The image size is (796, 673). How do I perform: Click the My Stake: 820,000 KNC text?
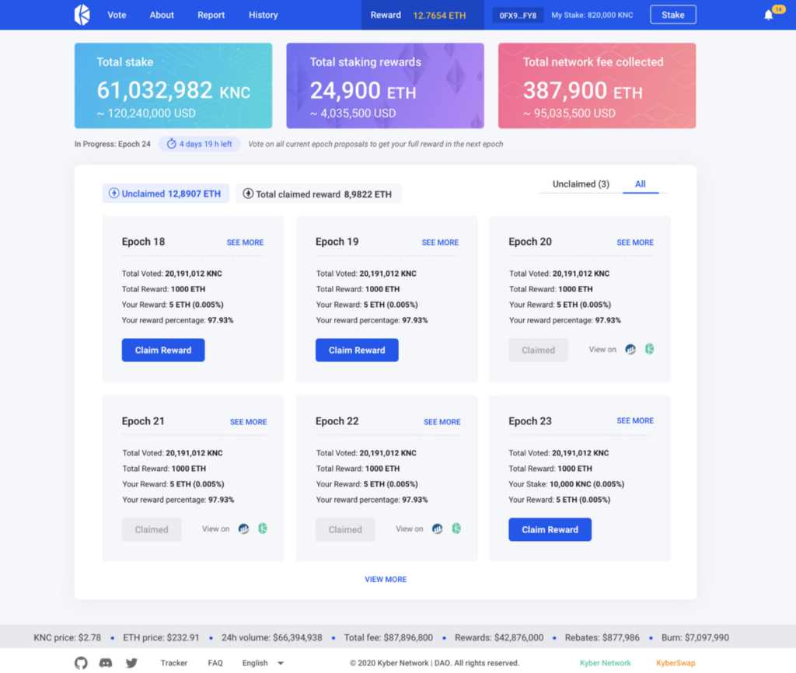(592, 16)
